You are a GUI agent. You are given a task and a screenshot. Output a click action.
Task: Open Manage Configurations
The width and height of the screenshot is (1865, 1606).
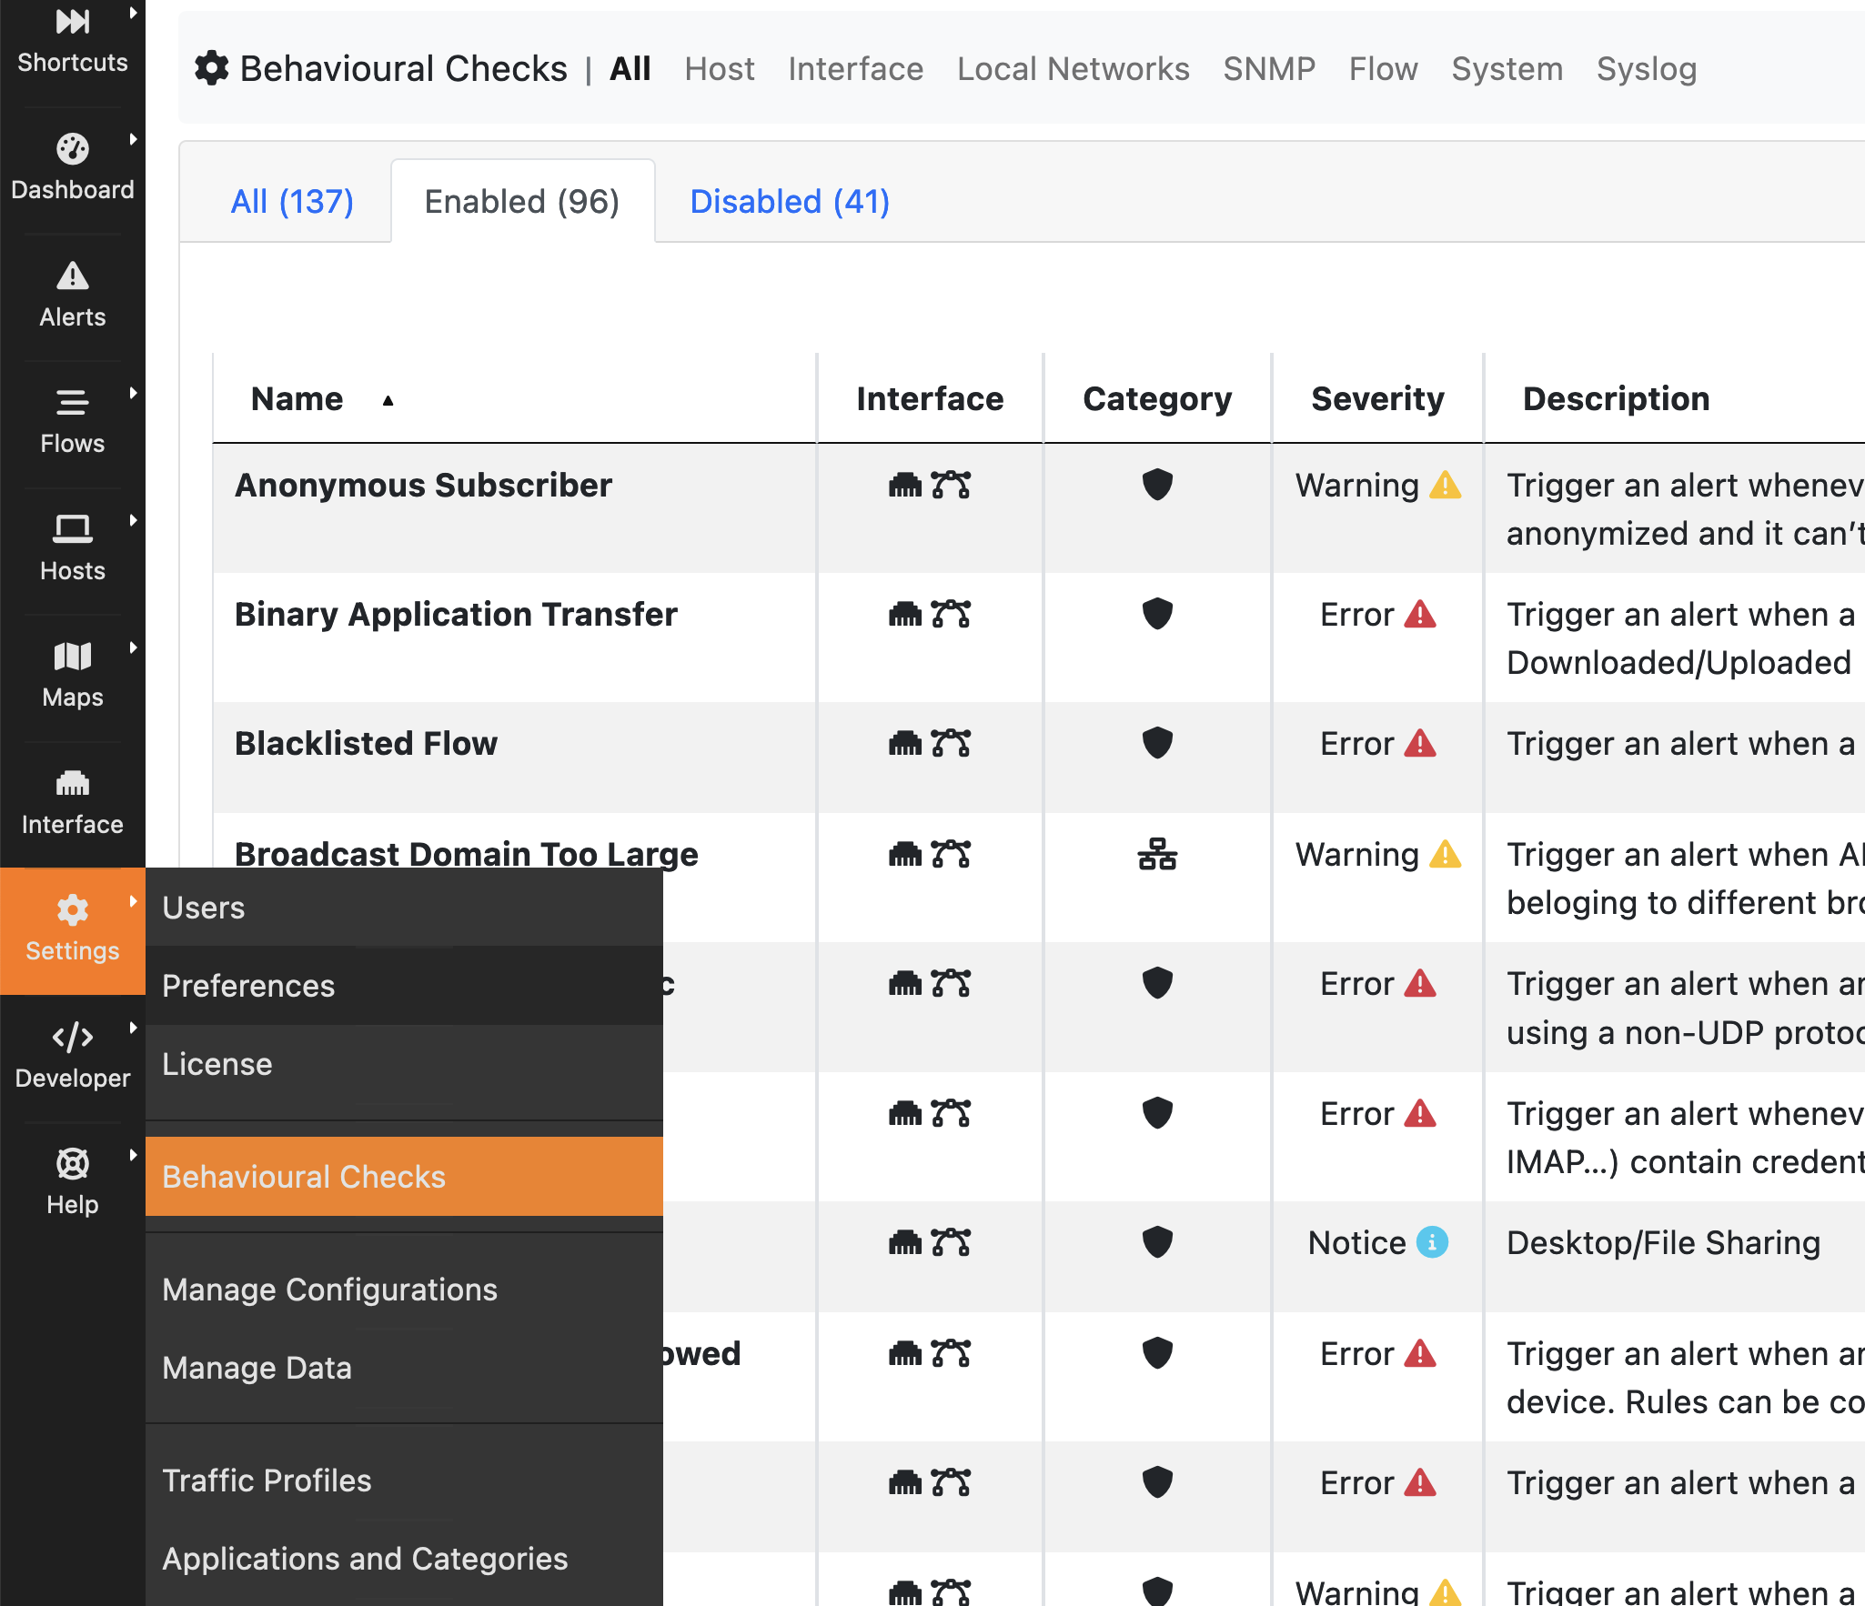pos(329,1289)
